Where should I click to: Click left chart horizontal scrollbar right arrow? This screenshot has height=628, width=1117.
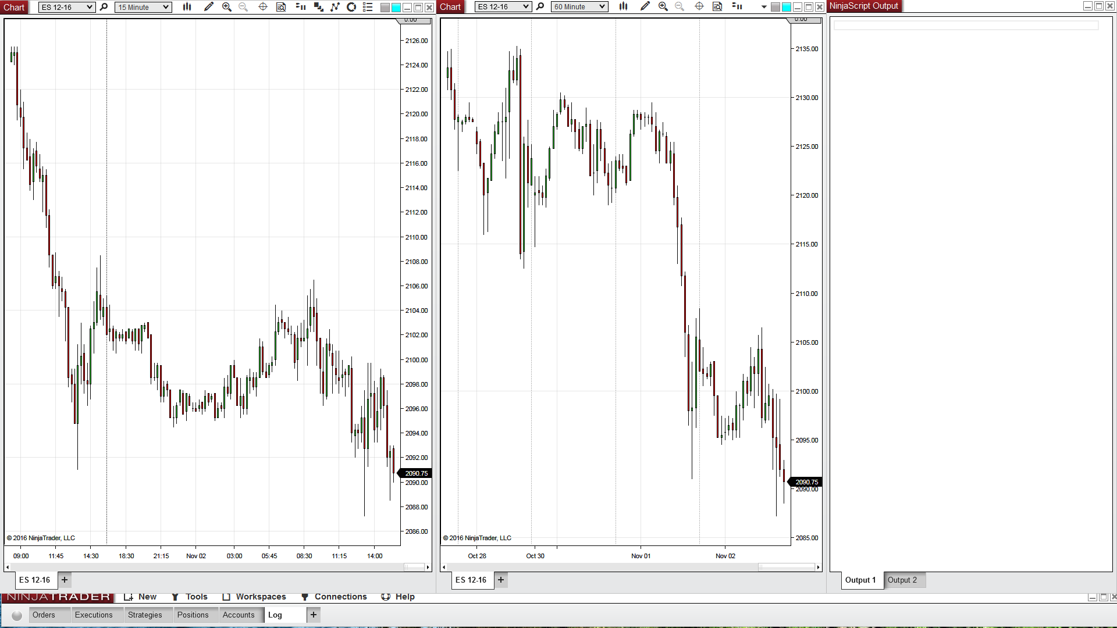click(x=428, y=567)
